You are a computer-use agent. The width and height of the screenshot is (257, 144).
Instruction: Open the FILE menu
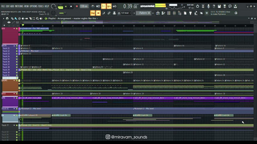click(x=3, y=6)
